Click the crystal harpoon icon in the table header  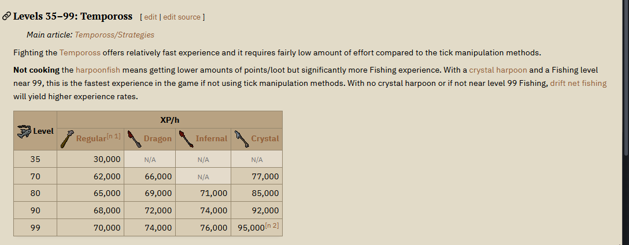tap(242, 139)
